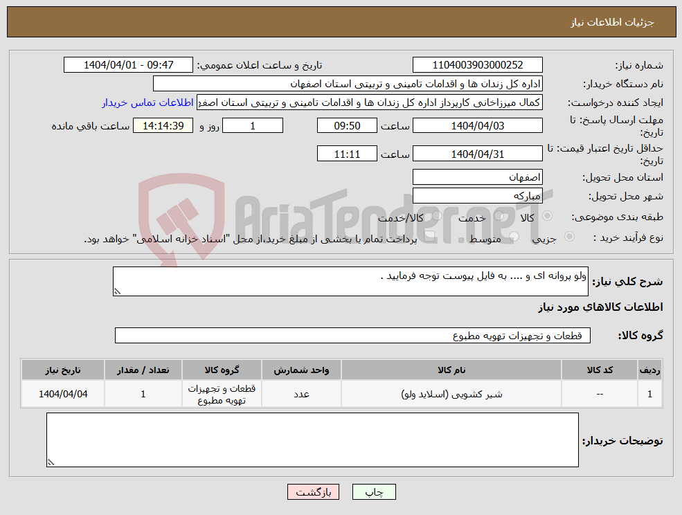Viewport: 682px width, 515px height.
Task: Click the کد کالا column header
Action: click(600, 370)
